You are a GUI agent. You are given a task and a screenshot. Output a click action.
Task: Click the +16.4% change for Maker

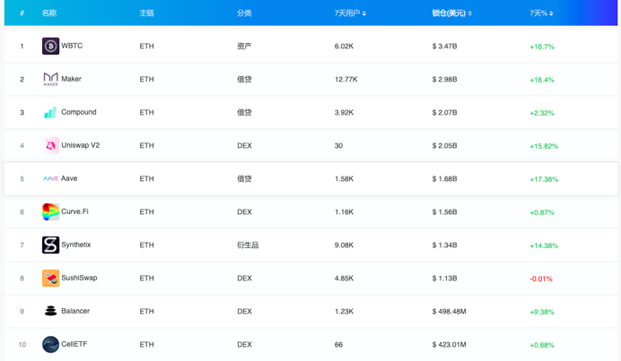coord(542,80)
